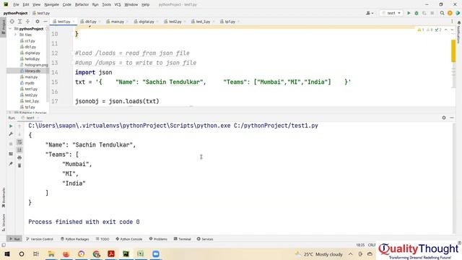This screenshot has width=462, height=260.
Task: Open the VCS menu
Action: [118, 4]
